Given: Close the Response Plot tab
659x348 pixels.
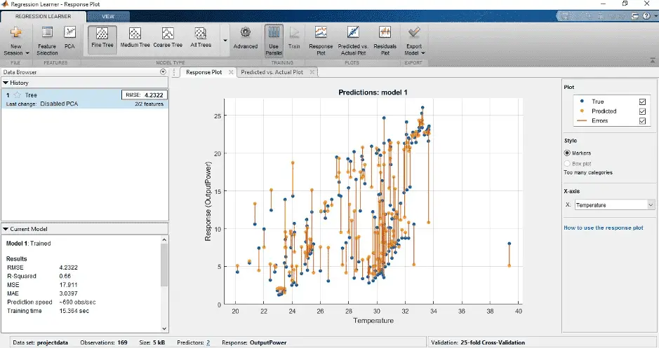Looking at the screenshot, I should pyautogui.click(x=231, y=72).
